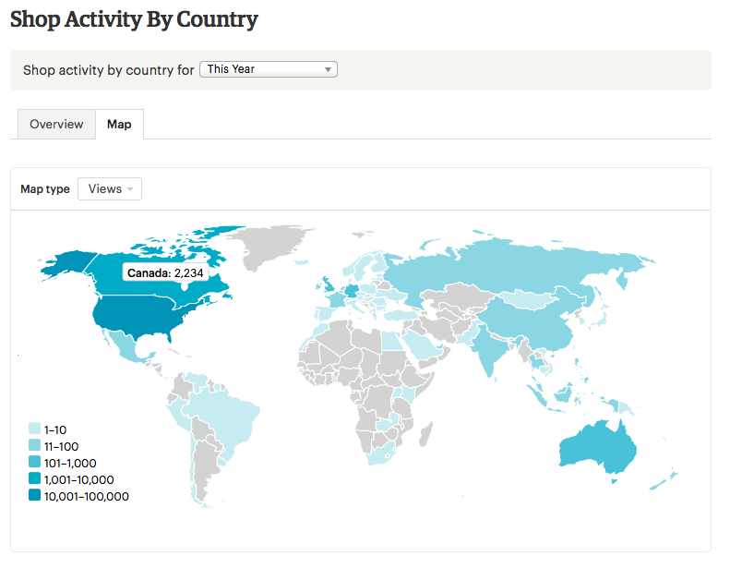Click the Shop Activity By Country heading
Screen dimensions: 730x568
click(x=134, y=19)
